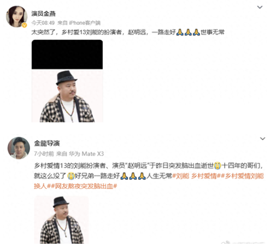Expand the options chevron on 金龍导演's post

pos(262,138)
